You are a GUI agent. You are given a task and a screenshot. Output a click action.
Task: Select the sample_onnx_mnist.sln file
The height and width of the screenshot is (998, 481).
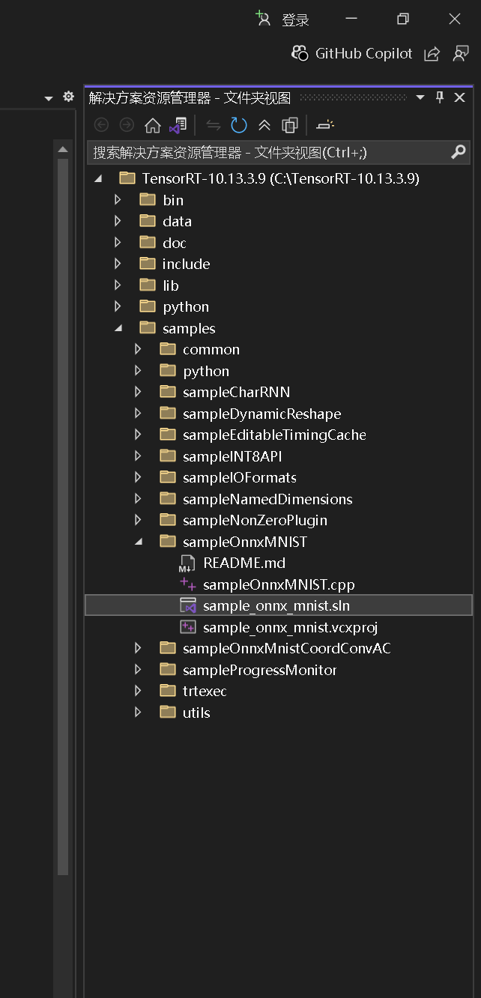276,605
